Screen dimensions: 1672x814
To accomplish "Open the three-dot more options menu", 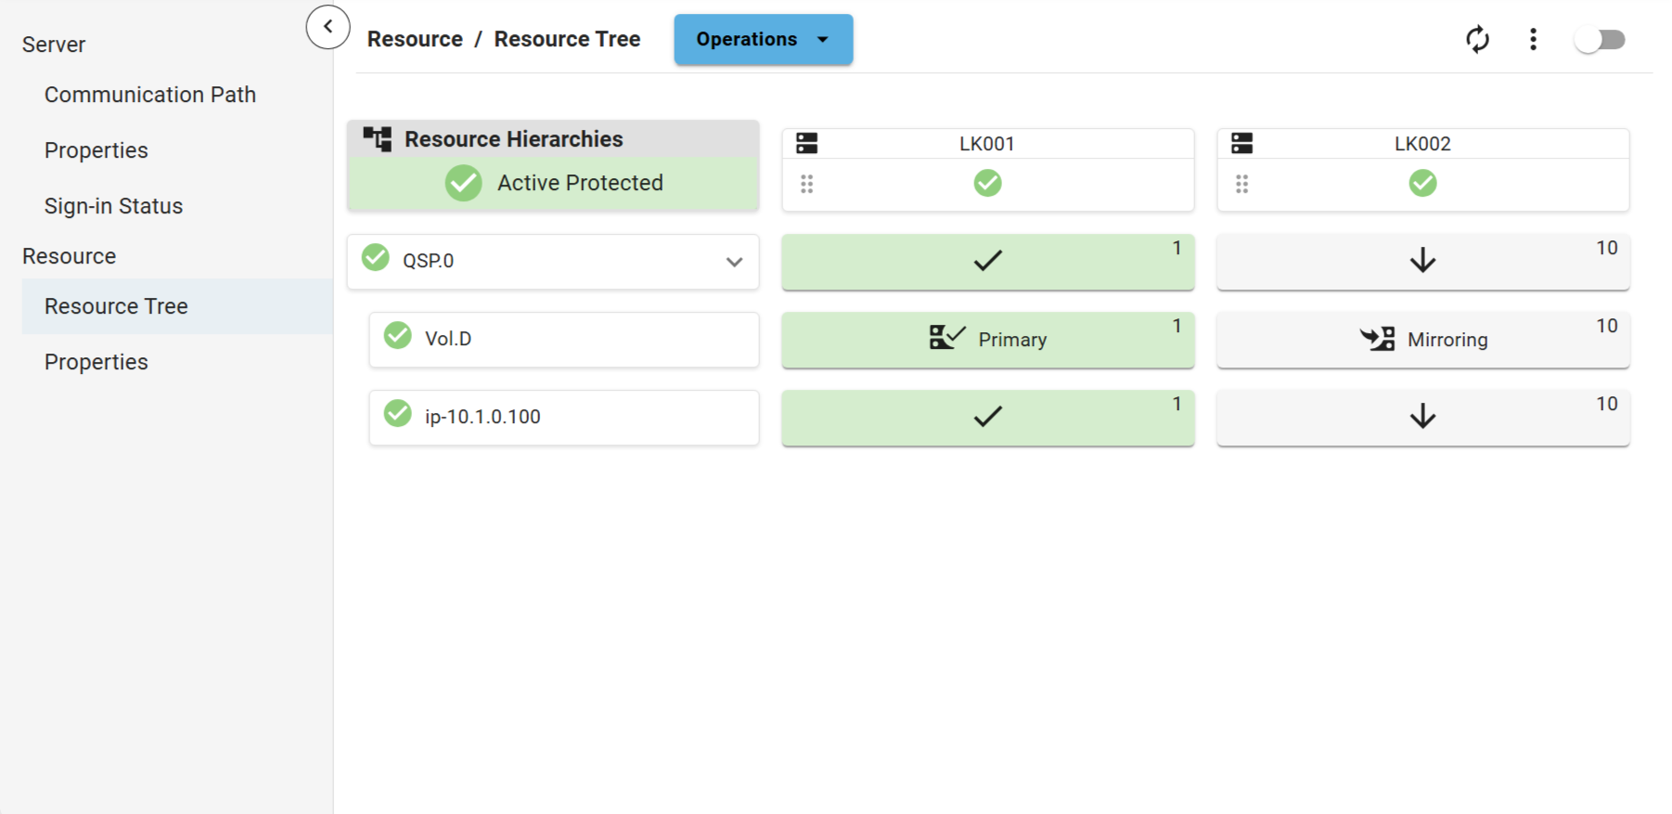I will click(1533, 39).
